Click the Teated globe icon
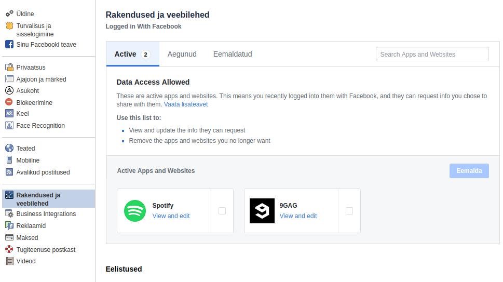 coord(9,148)
